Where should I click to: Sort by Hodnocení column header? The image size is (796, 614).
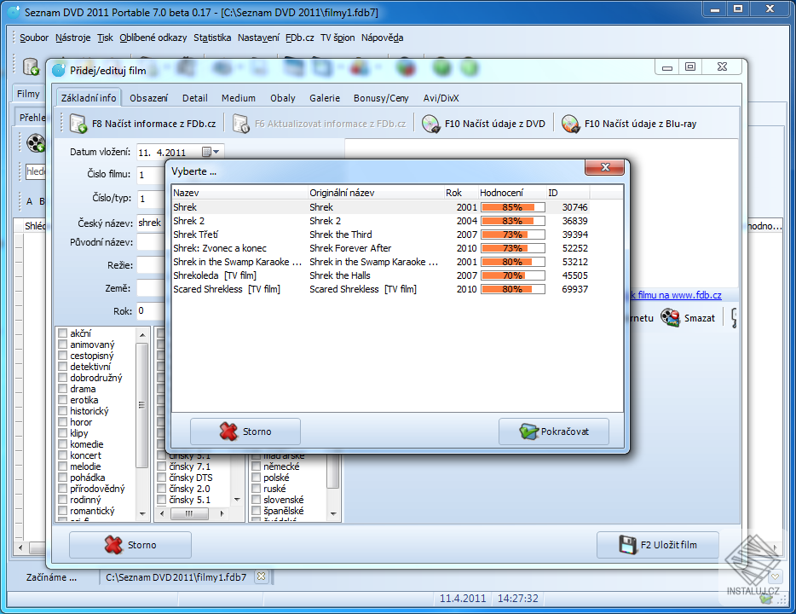(512, 193)
